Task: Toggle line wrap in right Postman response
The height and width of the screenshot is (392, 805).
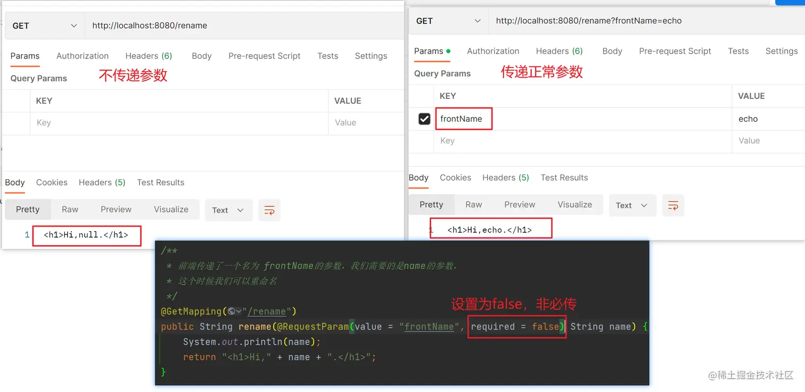Action: [x=673, y=205]
